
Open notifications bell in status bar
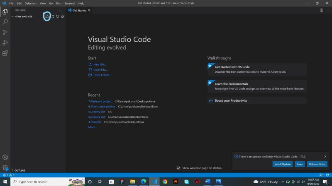coord(327,175)
